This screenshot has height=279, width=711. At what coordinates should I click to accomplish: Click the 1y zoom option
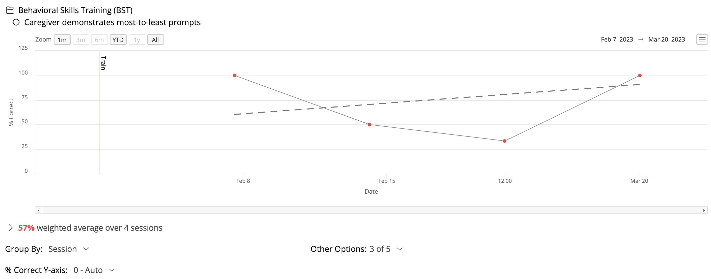[x=137, y=39]
